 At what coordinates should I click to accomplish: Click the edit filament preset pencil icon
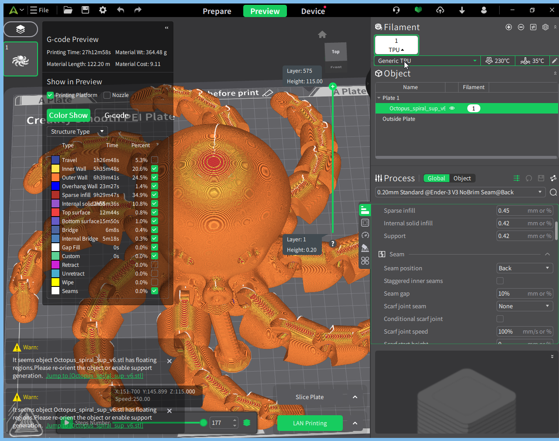click(554, 61)
